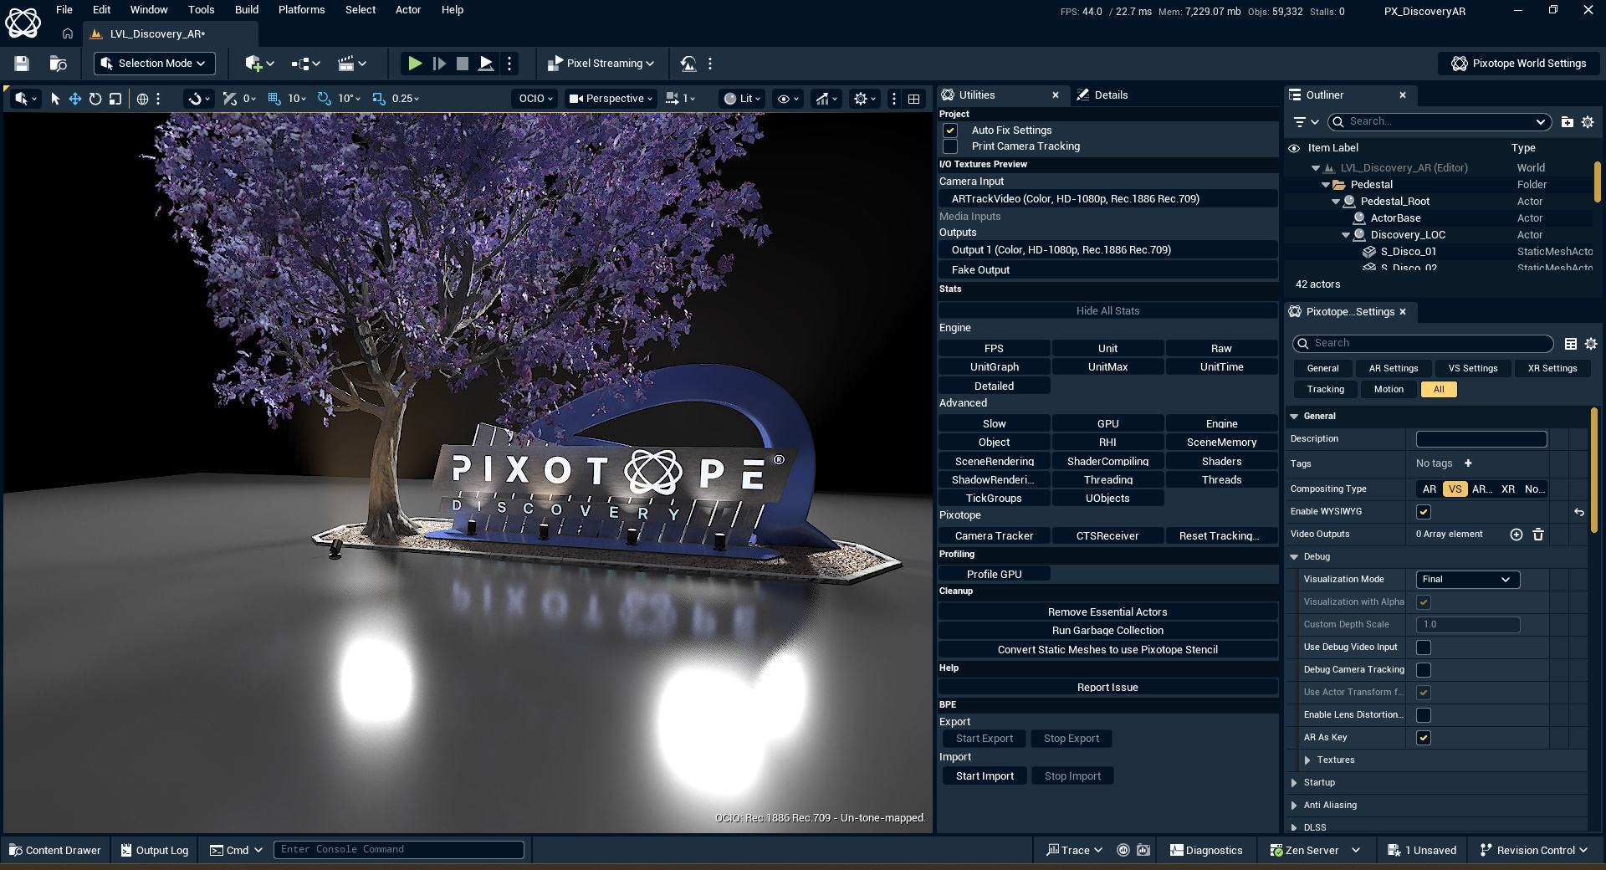Add a Video Outputs array element
The height and width of the screenshot is (870, 1606).
click(x=1516, y=535)
